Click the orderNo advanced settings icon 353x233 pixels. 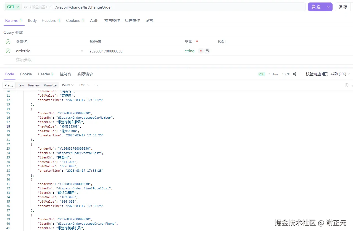(207, 51)
